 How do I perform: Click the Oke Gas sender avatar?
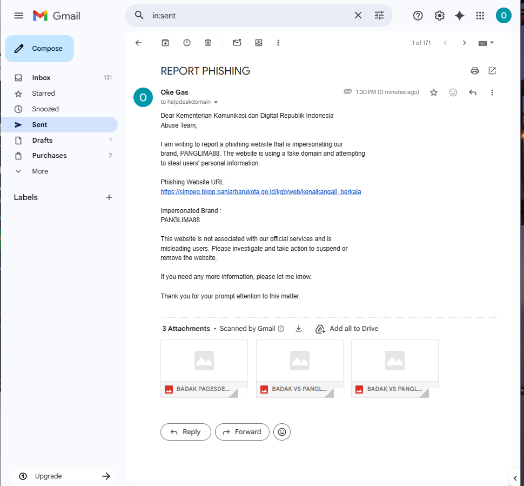point(143,97)
